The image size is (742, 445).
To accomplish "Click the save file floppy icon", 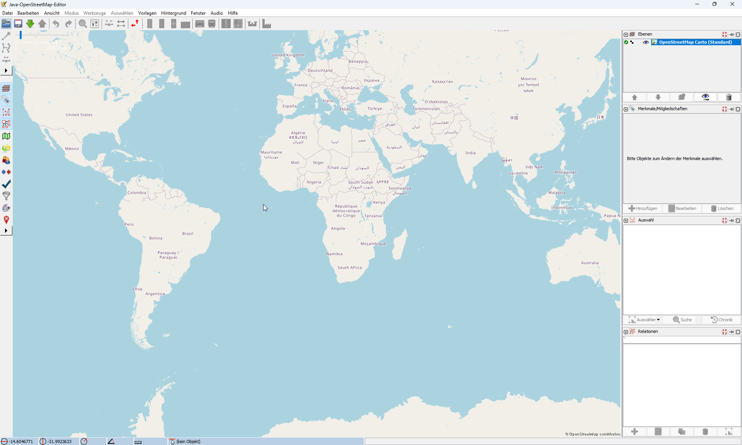I will tap(18, 24).
